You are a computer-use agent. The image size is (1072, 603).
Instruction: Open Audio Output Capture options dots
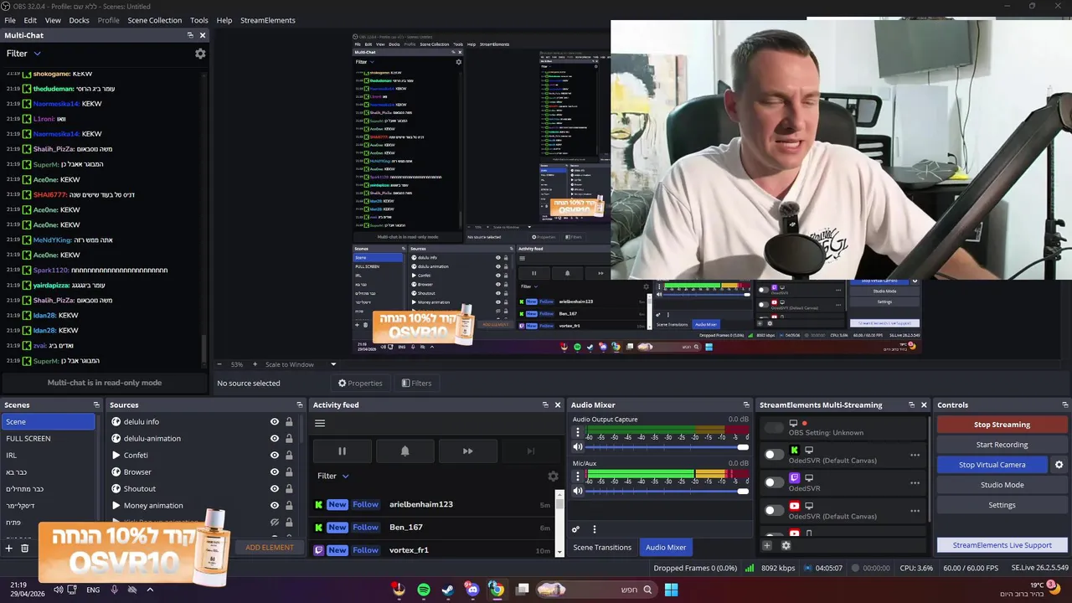pos(577,433)
